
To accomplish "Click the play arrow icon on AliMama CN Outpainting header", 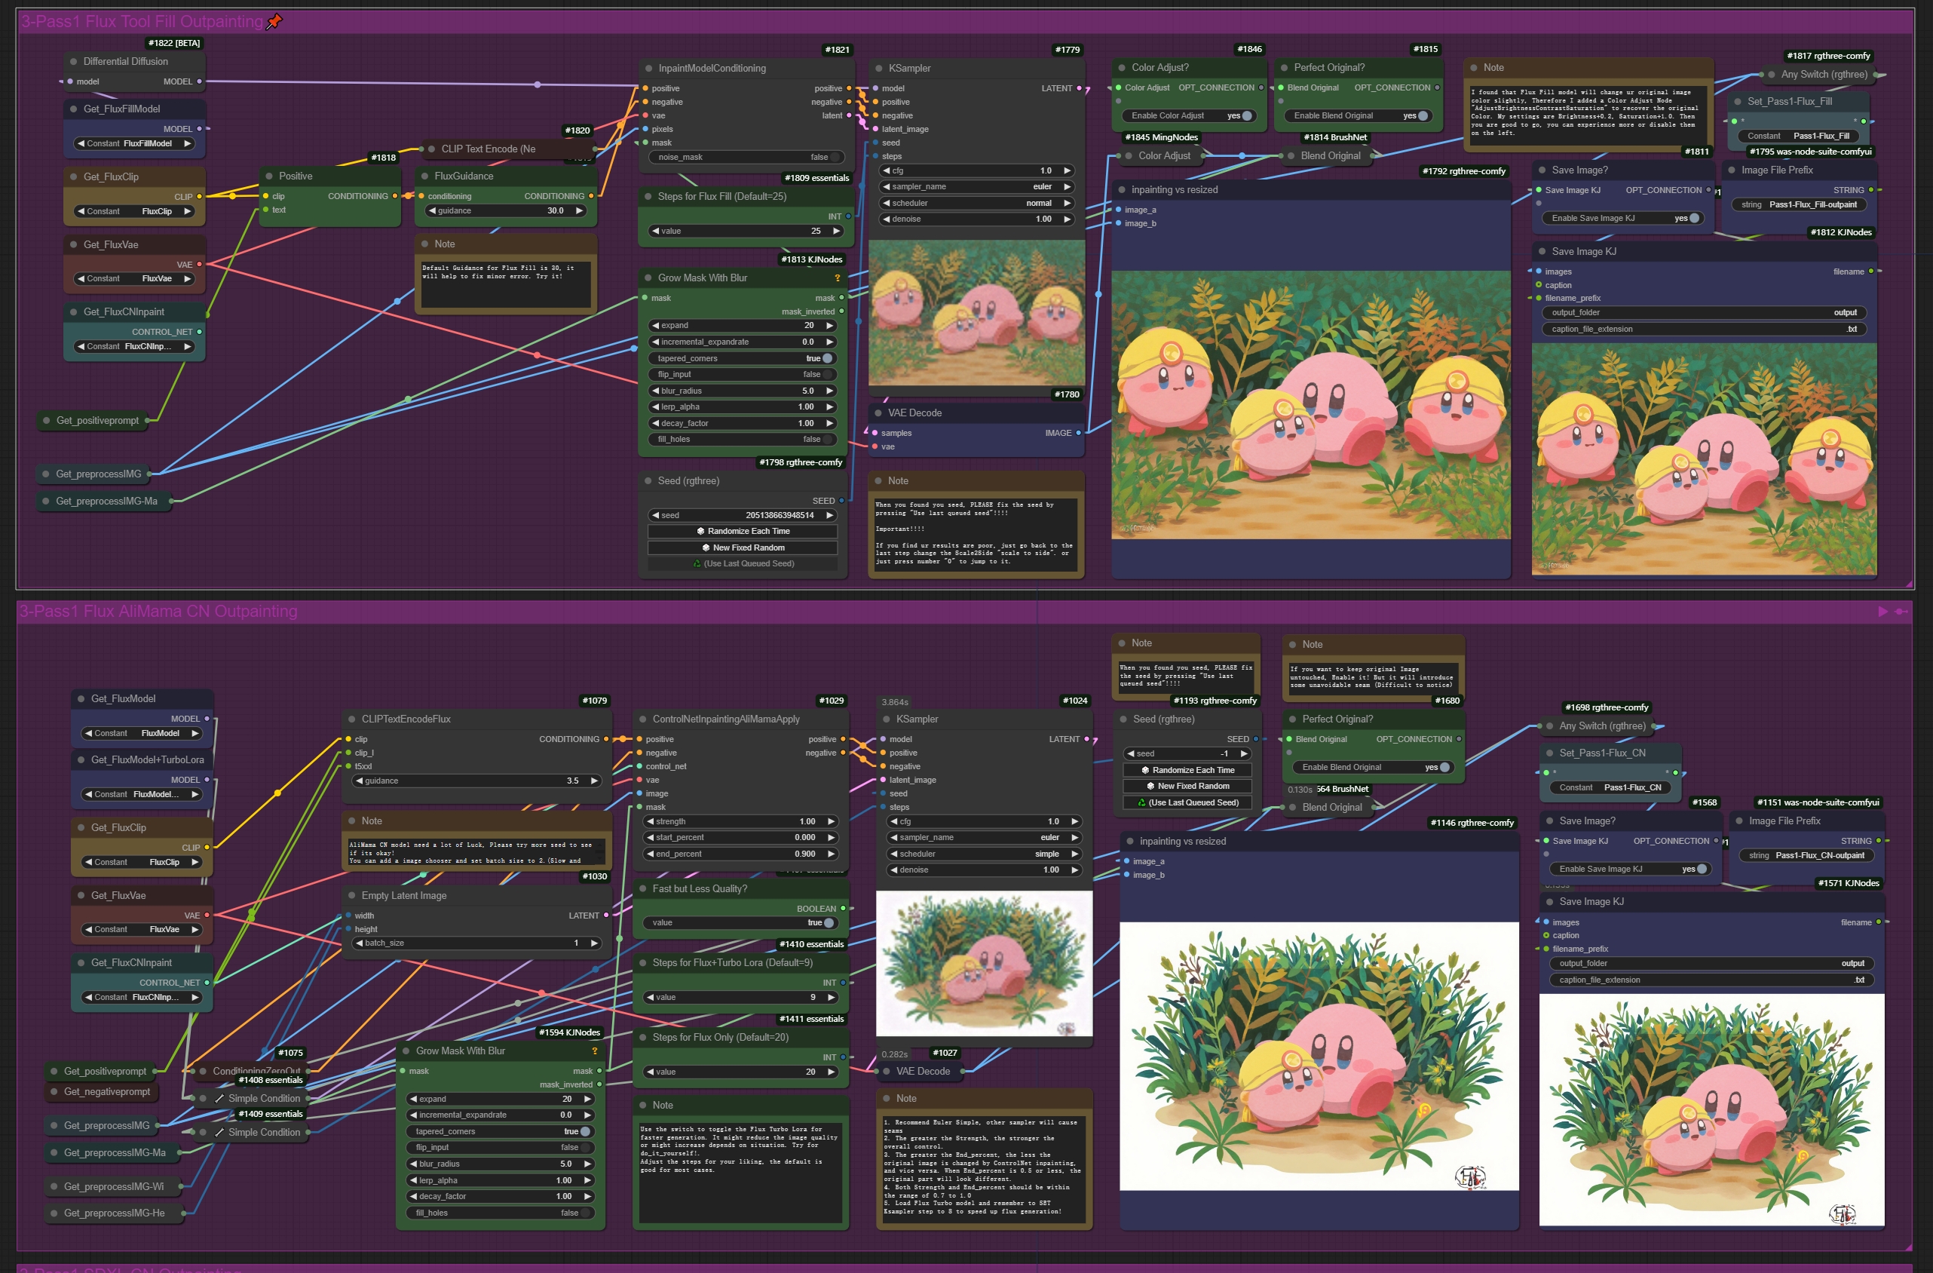I will tap(1882, 611).
